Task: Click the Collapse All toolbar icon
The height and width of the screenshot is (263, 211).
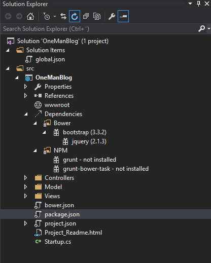Action: coord(86,16)
